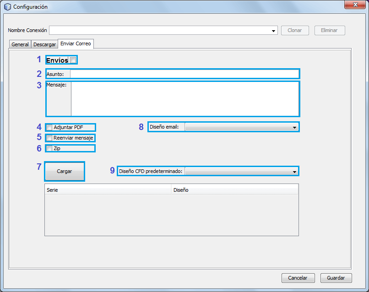Screen dimensions: 369x292
Task: Focus the Mensaje text area
Action: 185,99
